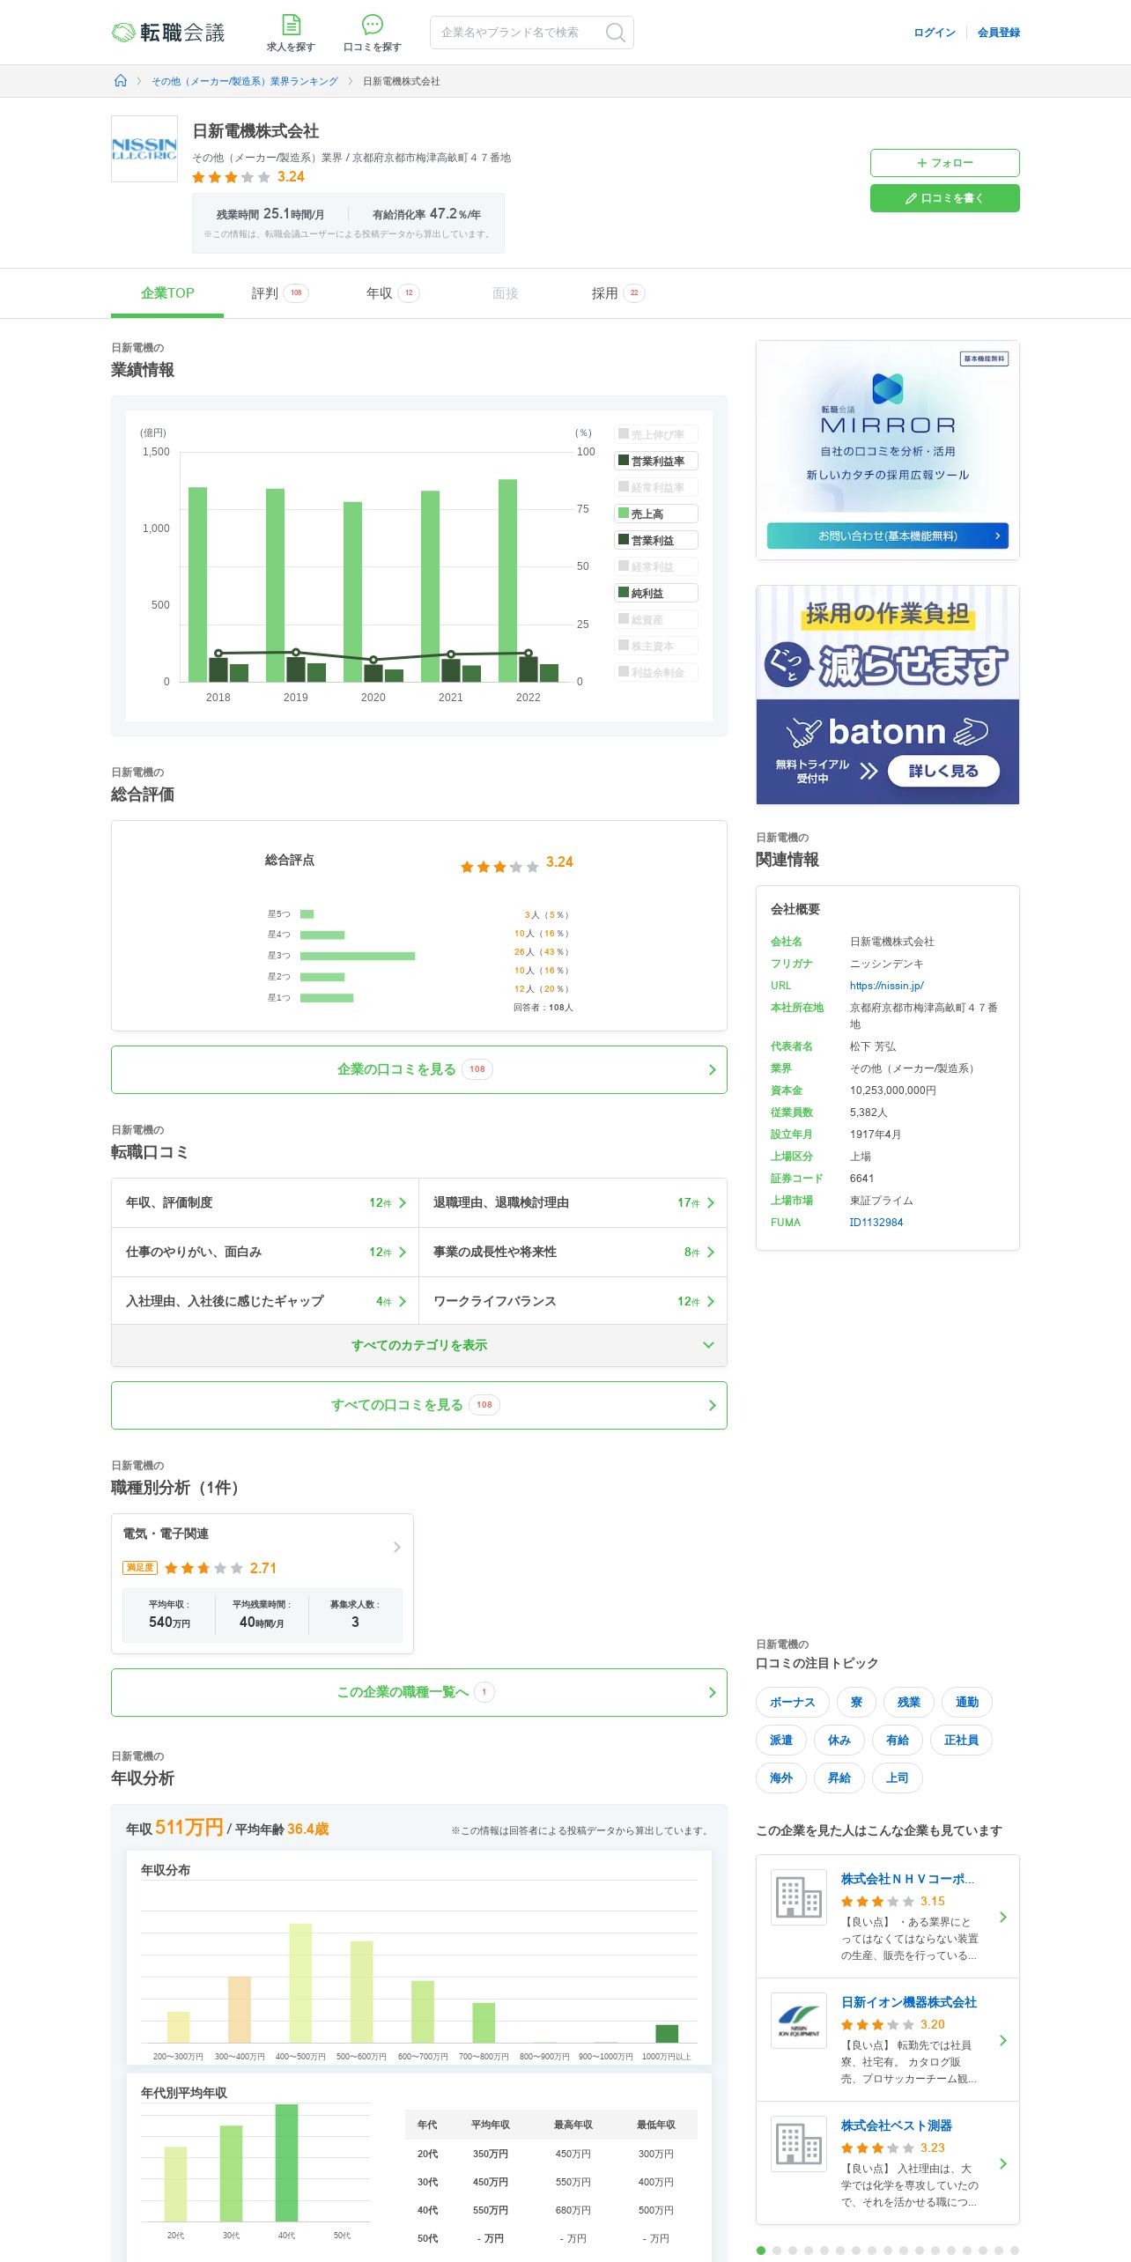The height and width of the screenshot is (2262, 1131).
Task: Toggle 営業利益率 chart series
Action: tap(656, 461)
